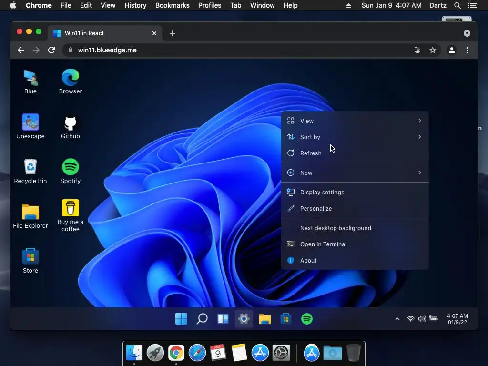Click the Chrome forward arrow button
488x366 pixels.
point(36,50)
